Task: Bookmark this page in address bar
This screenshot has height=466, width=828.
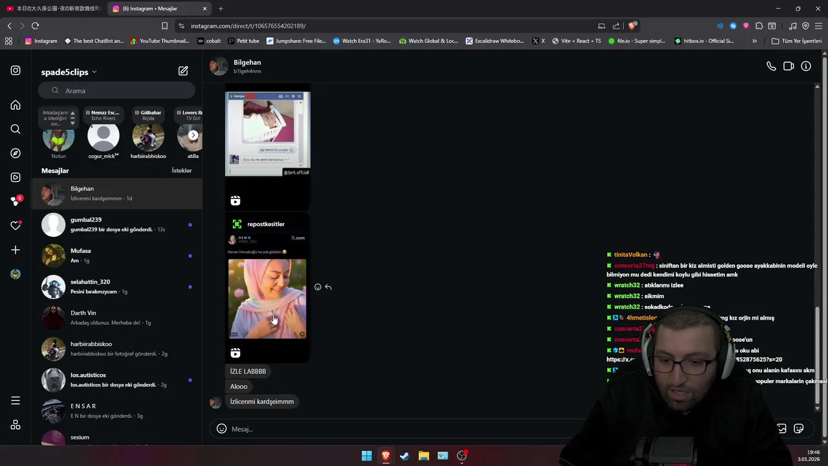Action: pyautogui.click(x=164, y=26)
